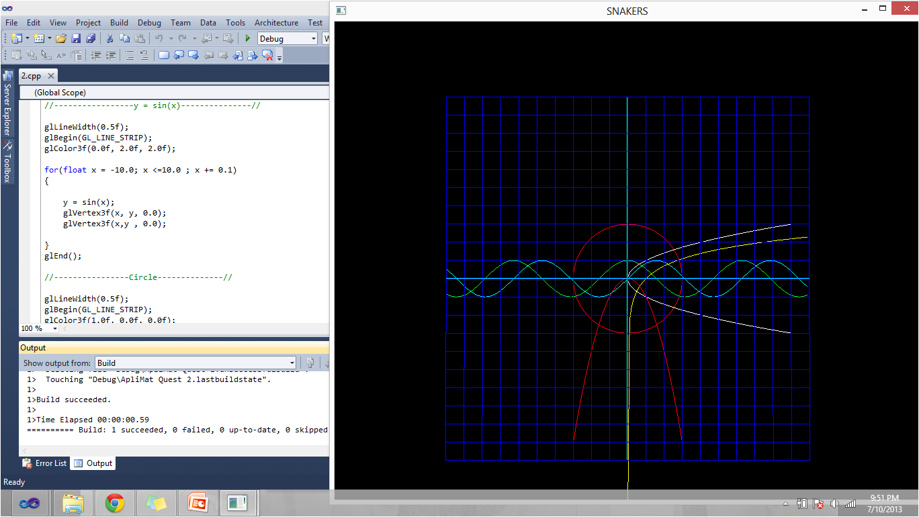Click the SNAKERS window system menu icon
Image resolution: width=919 pixels, height=517 pixels.
341,11
